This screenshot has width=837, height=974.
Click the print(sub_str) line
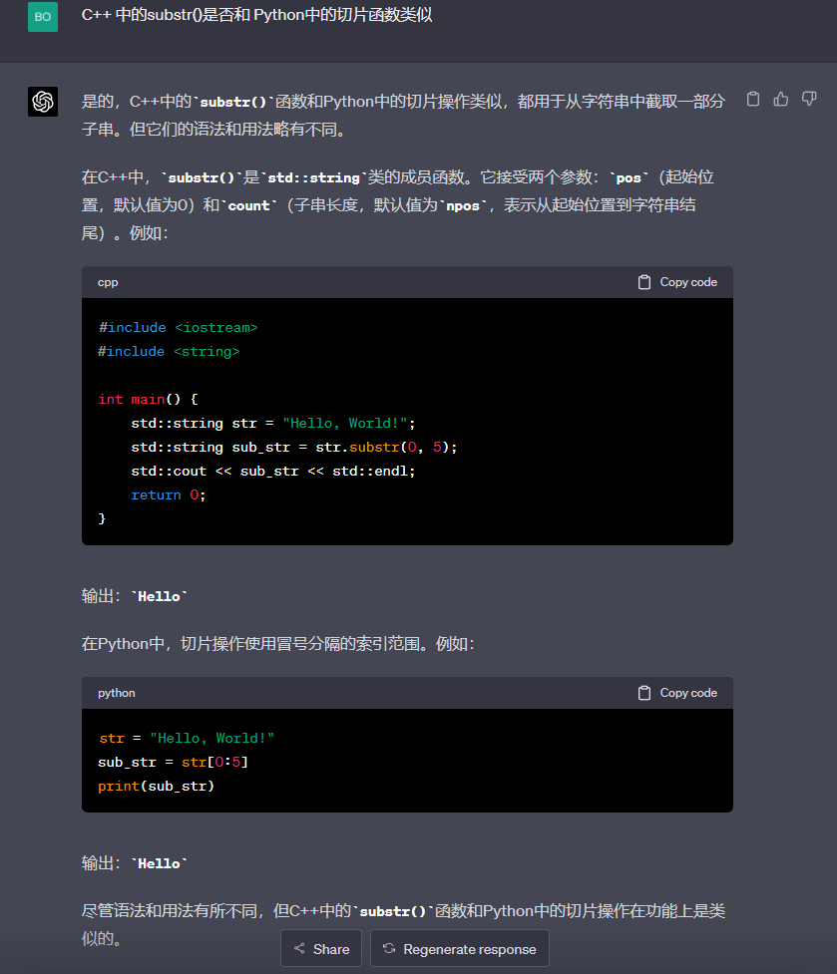coord(156,787)
